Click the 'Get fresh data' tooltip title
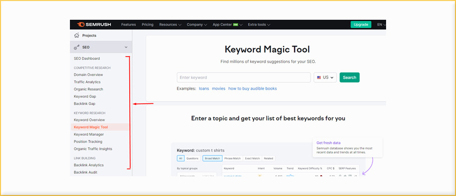Viewport: 456px width, 196px height. point(328,143)
